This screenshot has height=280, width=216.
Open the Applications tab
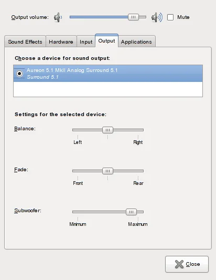tap(136, 42)
